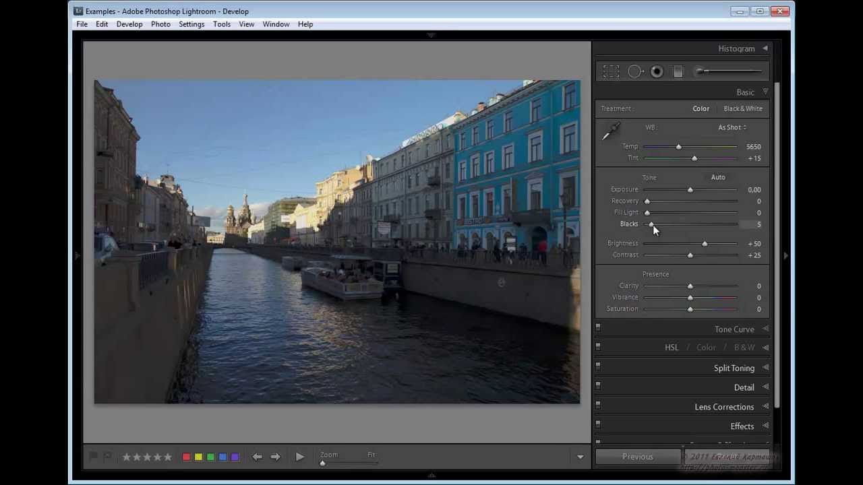The image size is (863, 485).
Task: Choose Color treatment
Action: pyautogui.click(x=701, y=108)
